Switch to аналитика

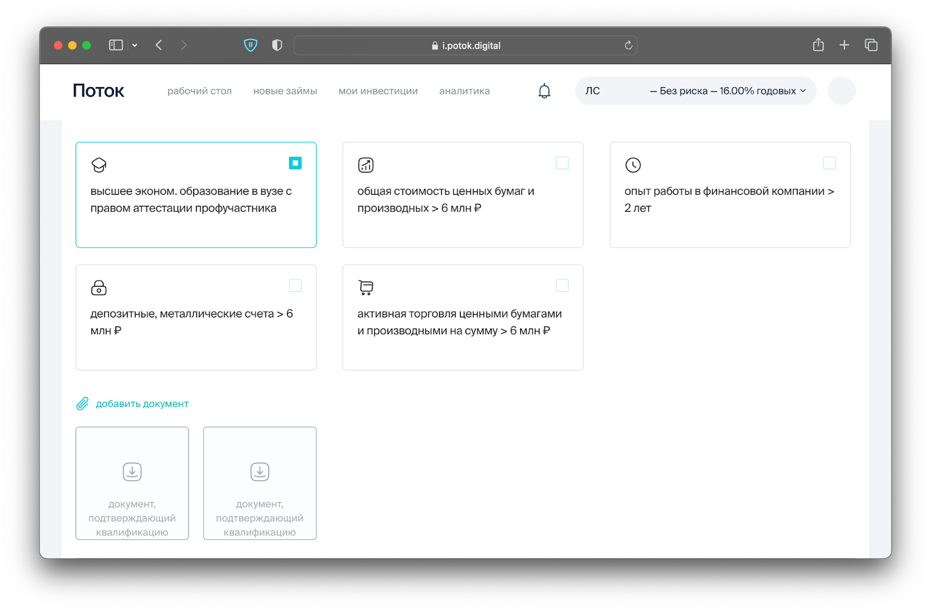point(464,91)
